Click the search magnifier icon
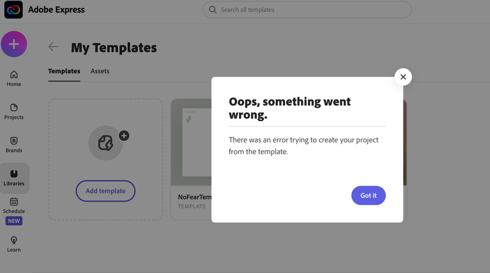 (213, 10)
